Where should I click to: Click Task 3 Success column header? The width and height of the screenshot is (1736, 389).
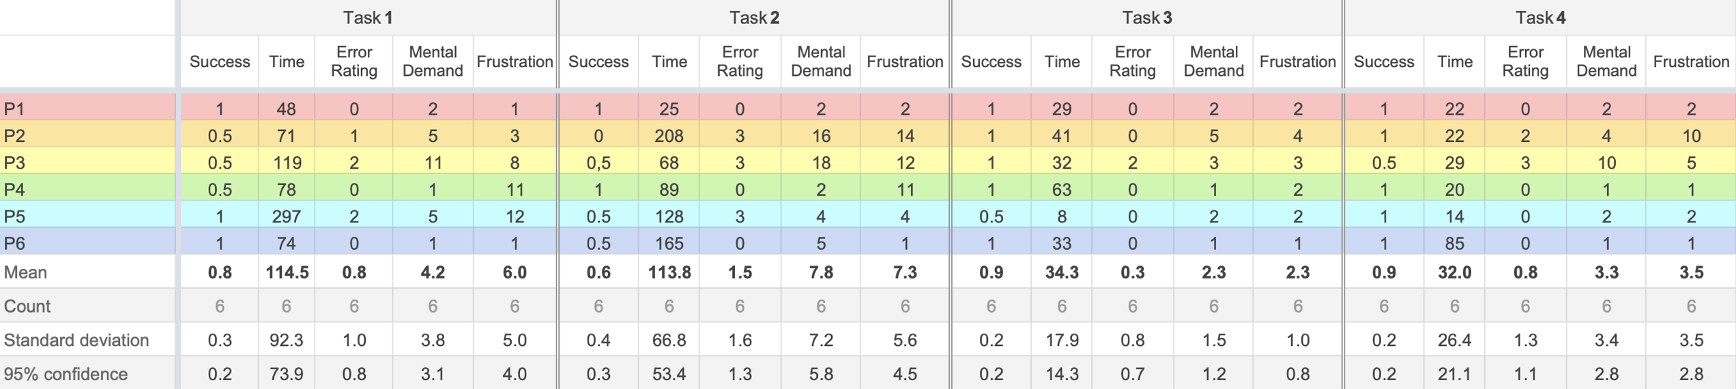coord(991,61)
